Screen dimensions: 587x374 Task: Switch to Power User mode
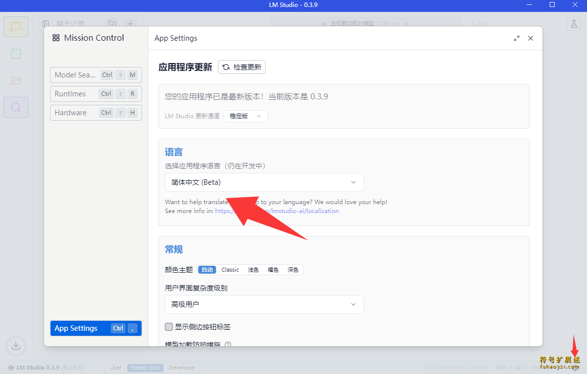(145, 368)
